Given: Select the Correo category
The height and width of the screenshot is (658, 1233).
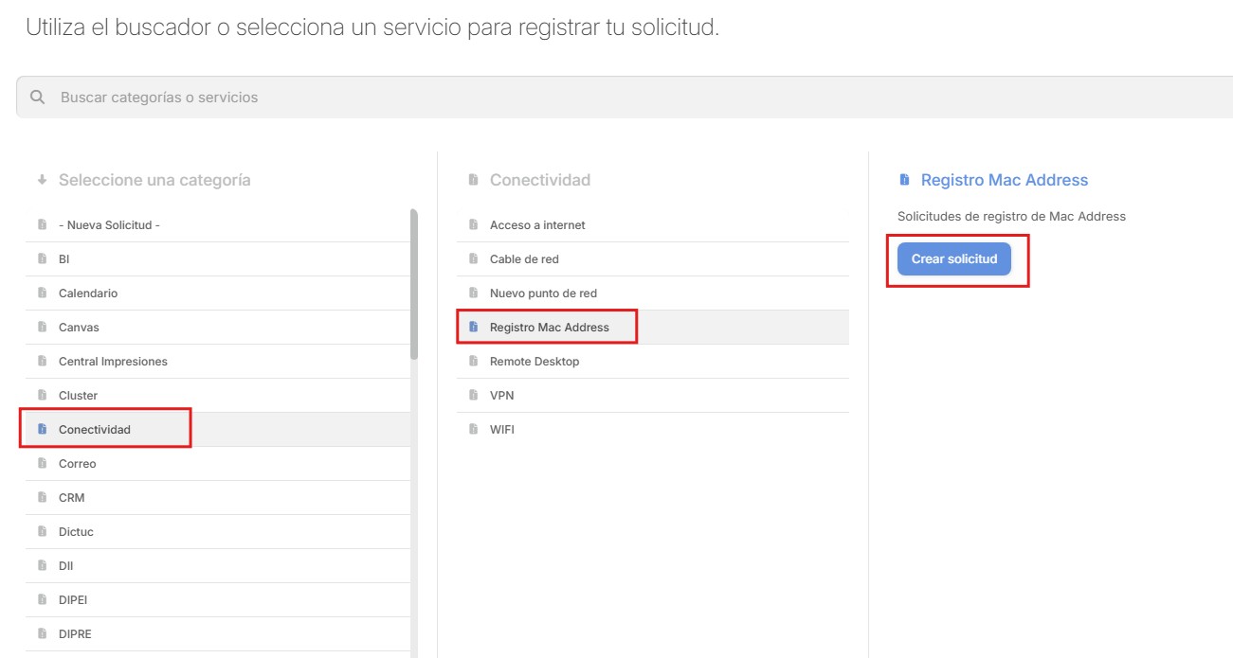Looking at the screenshot, I should pyautogui.click(x=78, y=464).
